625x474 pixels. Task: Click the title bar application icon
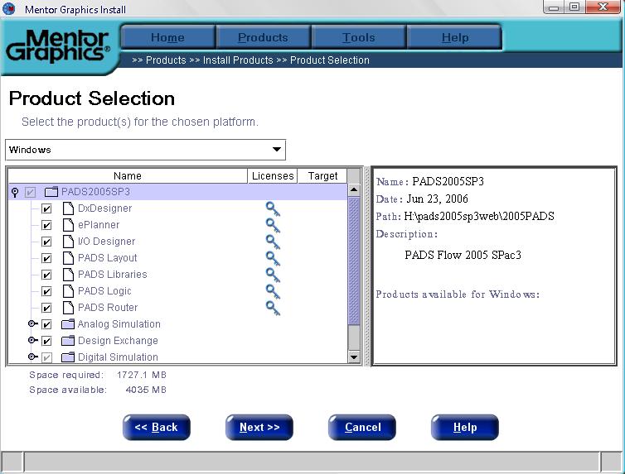tap(9, 8)
